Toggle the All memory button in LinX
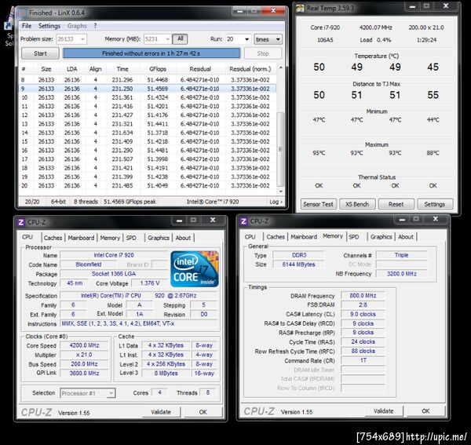The width and height of the screenshot is (471, 445). (181, 38)
